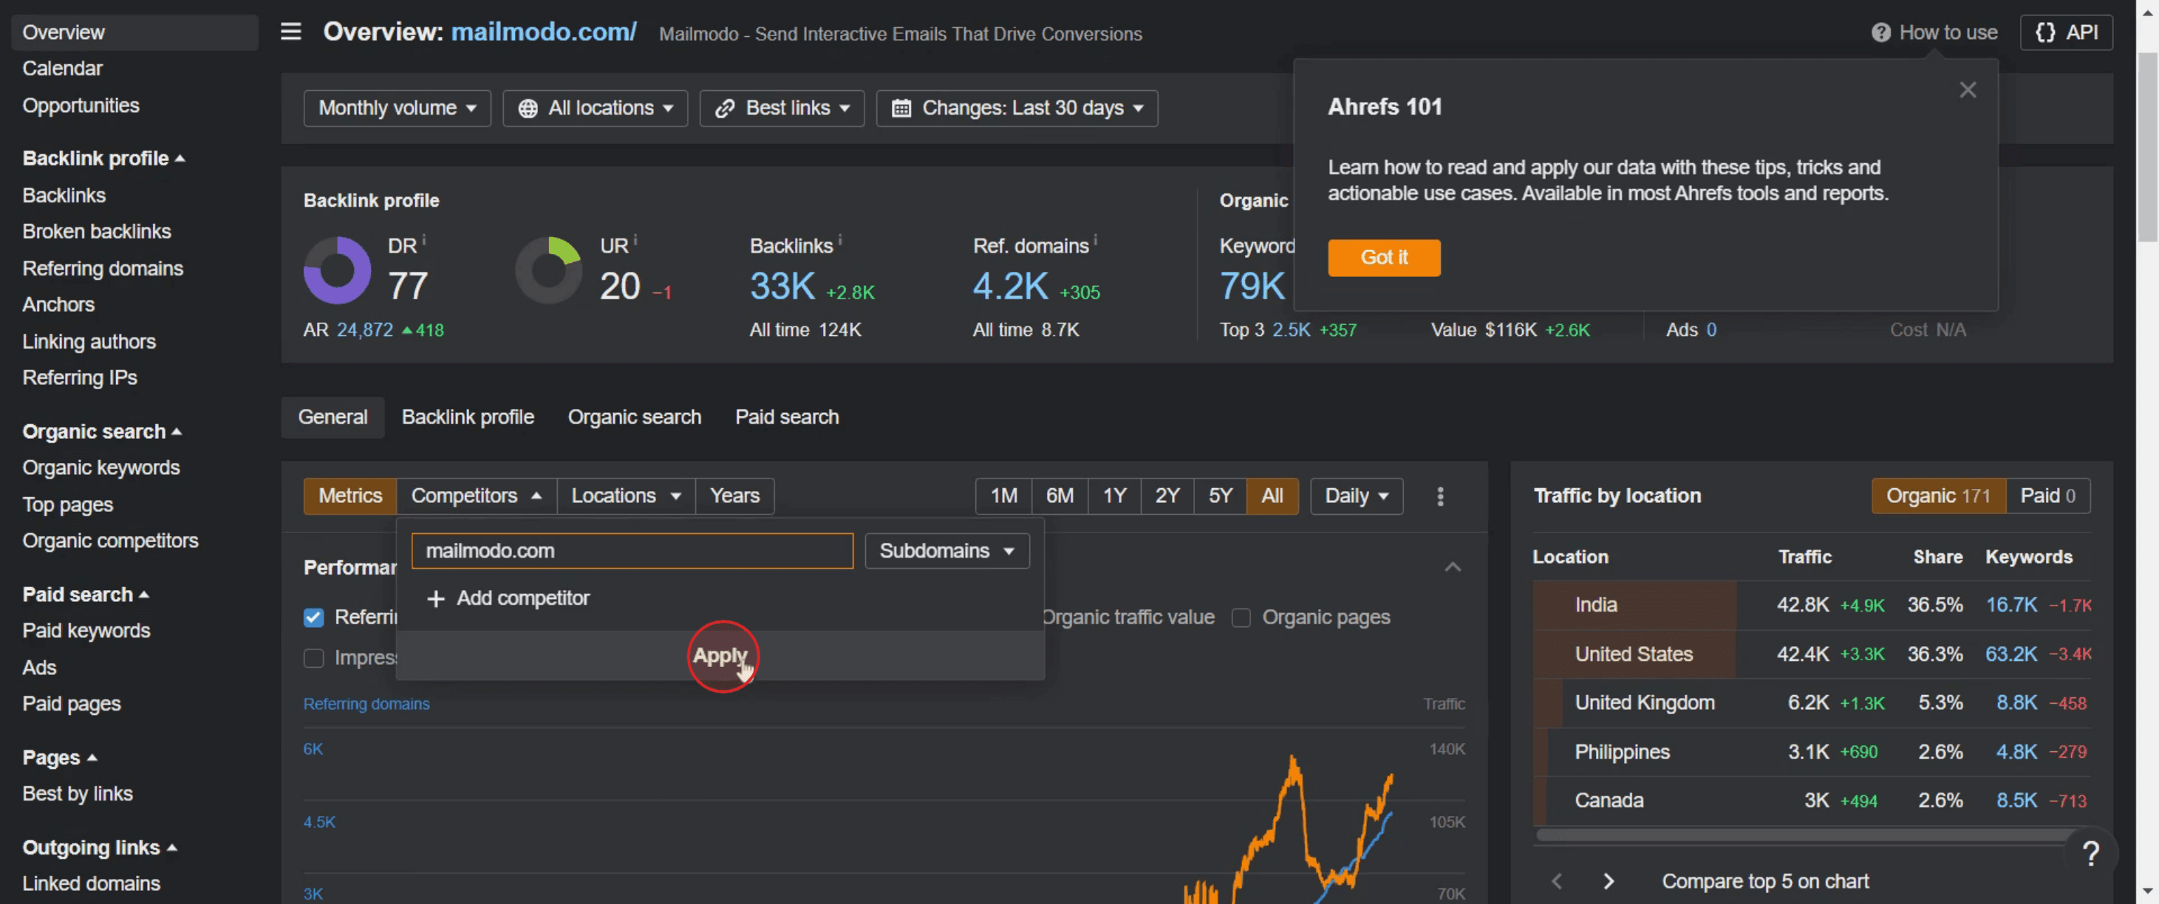Collapse the Performance section chevron
Viewport: 2159px width, 904px height.
(x=1453, y=567)
